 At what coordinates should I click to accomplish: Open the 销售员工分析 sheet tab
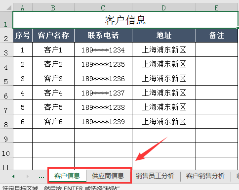coord(155,176)
